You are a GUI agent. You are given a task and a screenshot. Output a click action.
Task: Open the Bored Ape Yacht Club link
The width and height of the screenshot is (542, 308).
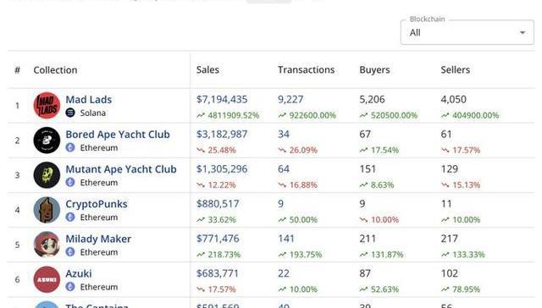coord(118,135)
